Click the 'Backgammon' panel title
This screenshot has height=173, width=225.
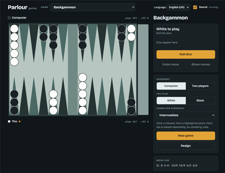[x=170, y=18]
